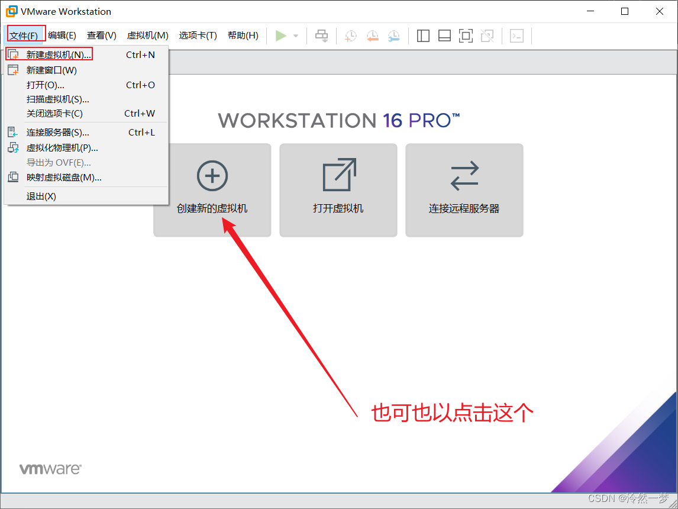678x509 pixels.
Task: Click the 连接服务器 menu icon
Action: (x=13, y=133)
